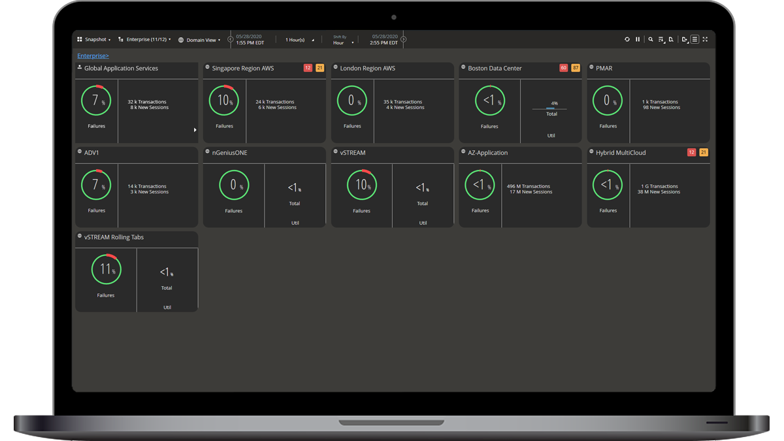Click the AZ-Application card header icon
Image resolution: width=784 pixels, height=441 pixels.
point(463,152)
